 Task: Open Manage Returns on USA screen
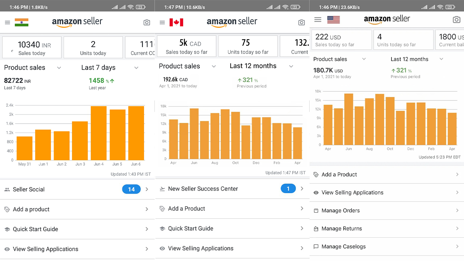coord(387,228)
